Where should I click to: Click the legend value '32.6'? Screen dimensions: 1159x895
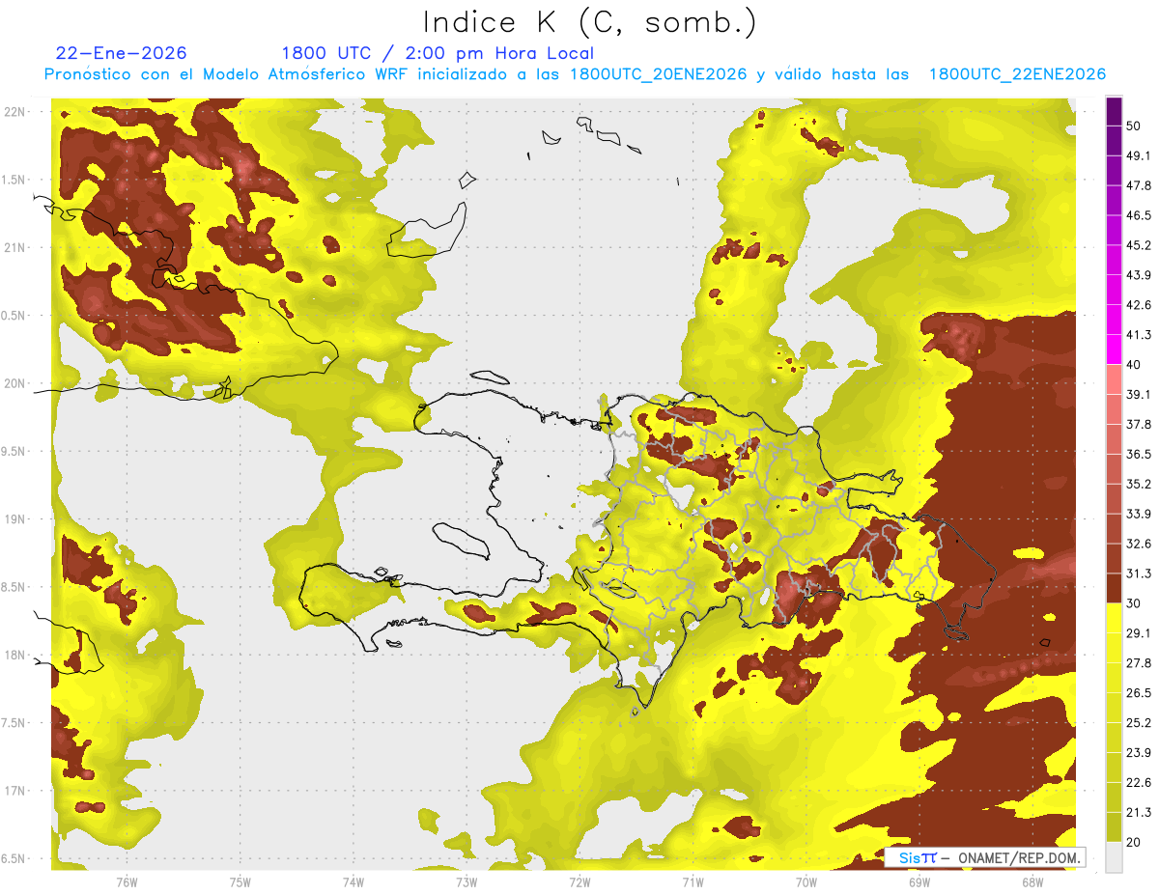pos(1139,544)
